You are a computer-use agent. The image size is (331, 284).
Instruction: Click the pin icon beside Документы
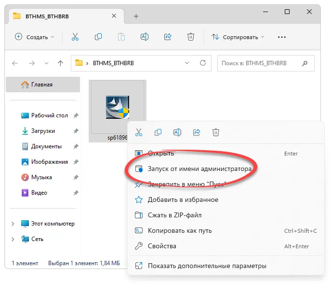pos(76,146)
